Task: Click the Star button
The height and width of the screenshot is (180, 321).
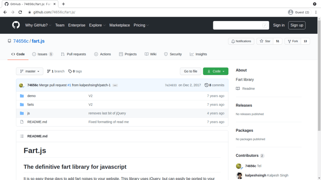Action: (x=265, y=41)
